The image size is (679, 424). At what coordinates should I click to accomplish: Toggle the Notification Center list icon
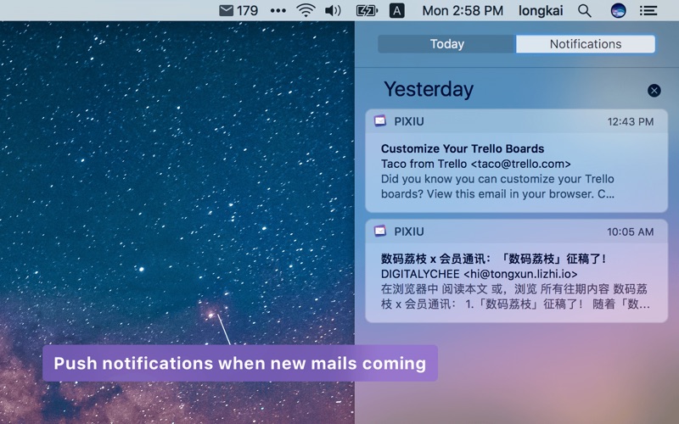tap(648, 10)
